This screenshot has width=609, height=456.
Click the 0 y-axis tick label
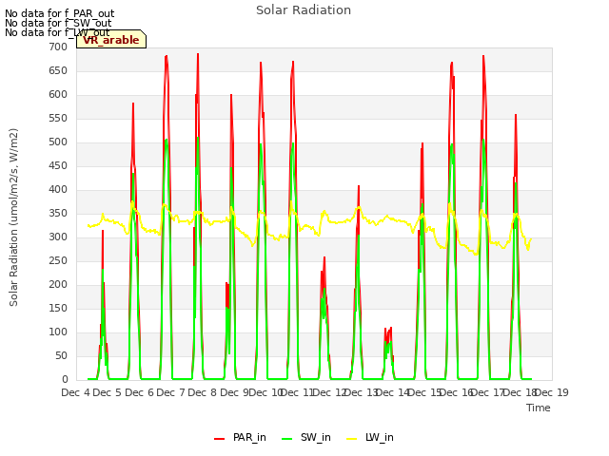tap(65, 380)
